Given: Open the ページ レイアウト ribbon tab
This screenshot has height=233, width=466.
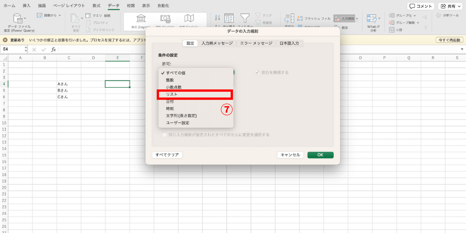Looking at the screenshot, I should click(69, 6).
